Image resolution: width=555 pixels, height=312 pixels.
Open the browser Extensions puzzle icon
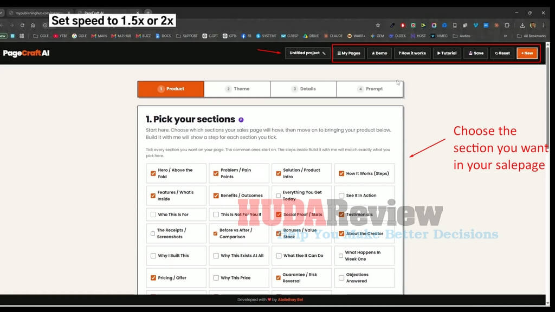click(x=507, y=25)
